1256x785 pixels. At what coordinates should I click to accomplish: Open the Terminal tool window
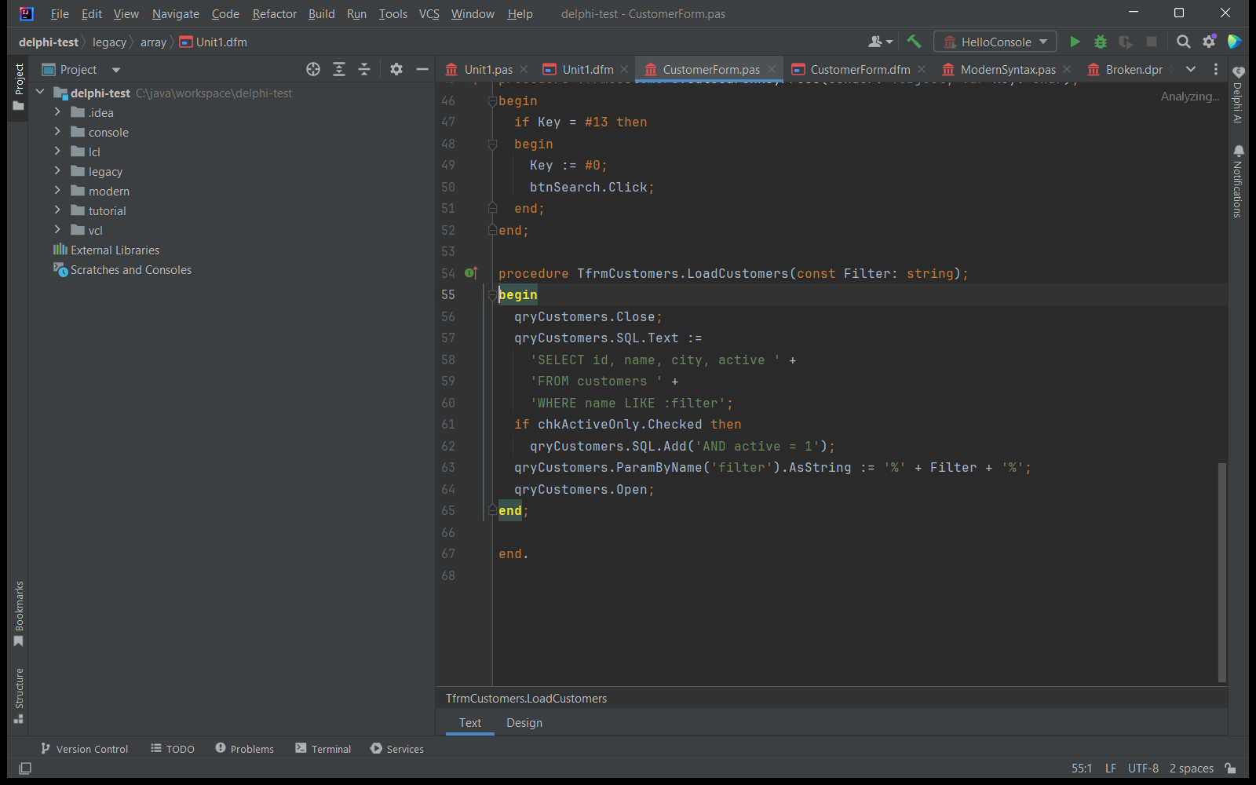(x=323, y=749)
